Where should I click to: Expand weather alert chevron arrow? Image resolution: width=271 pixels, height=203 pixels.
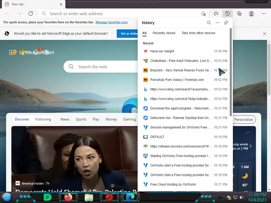point(251,146)
